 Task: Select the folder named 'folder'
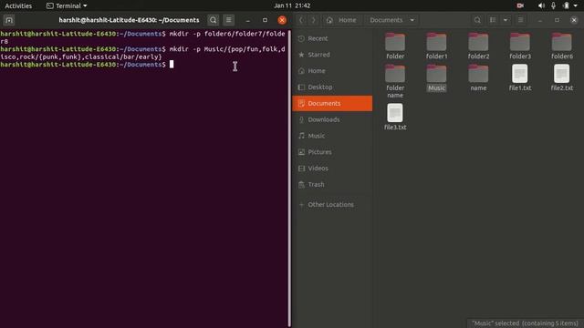coord(395,42)
